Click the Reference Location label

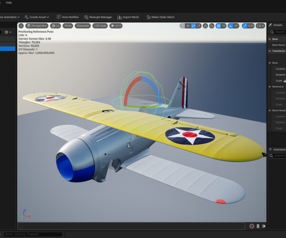[x=281, y=93]
